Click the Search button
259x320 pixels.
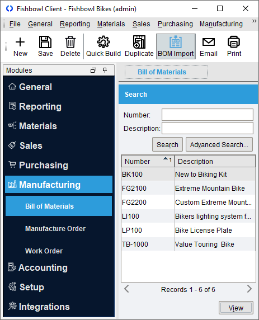(167, 144)
